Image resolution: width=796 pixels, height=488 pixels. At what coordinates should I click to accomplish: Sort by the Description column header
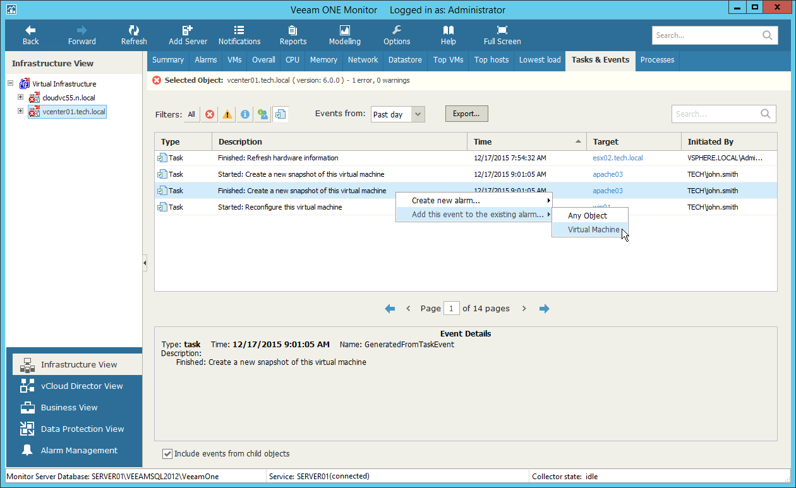[339, 142]
